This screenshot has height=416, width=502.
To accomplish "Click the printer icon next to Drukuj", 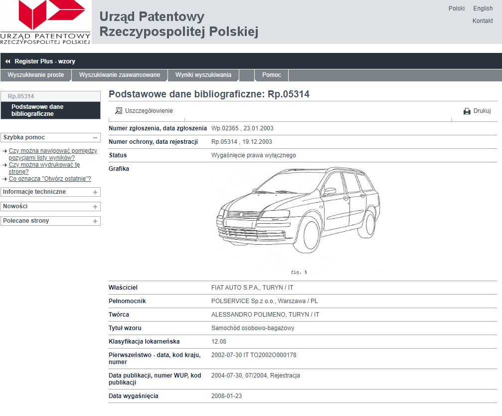I will pos(467,111).
